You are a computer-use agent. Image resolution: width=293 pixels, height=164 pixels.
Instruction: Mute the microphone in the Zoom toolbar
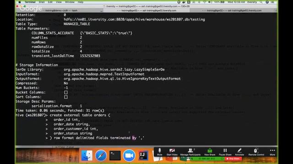click(x=159, y=152)
